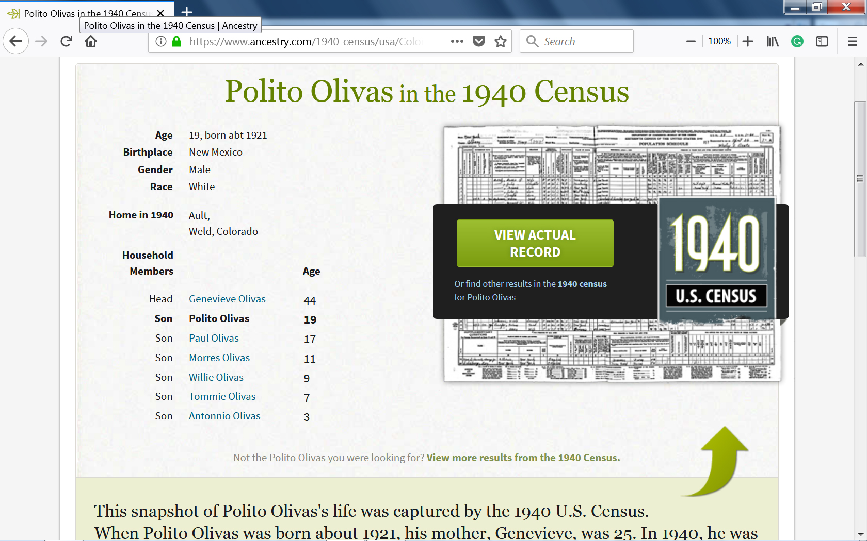The height and width of the screenshot is (541, 867).
Task: Select the 'Weld, Colorado' text
Action: point(223,231)
